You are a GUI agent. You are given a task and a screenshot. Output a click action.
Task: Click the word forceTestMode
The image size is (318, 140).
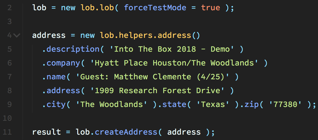click(x=155, y=8)
